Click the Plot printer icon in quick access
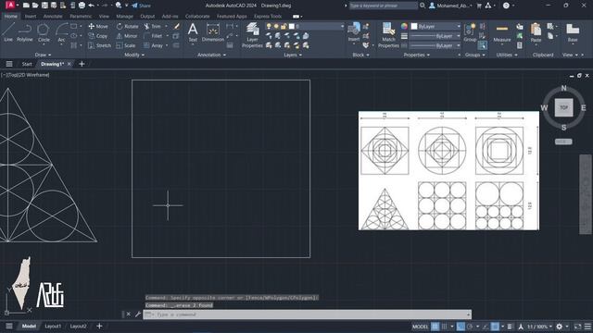This screenshot has width=593, height=333. click(82, 6)
